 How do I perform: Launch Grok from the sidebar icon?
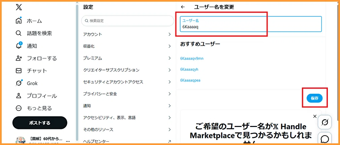19,83
